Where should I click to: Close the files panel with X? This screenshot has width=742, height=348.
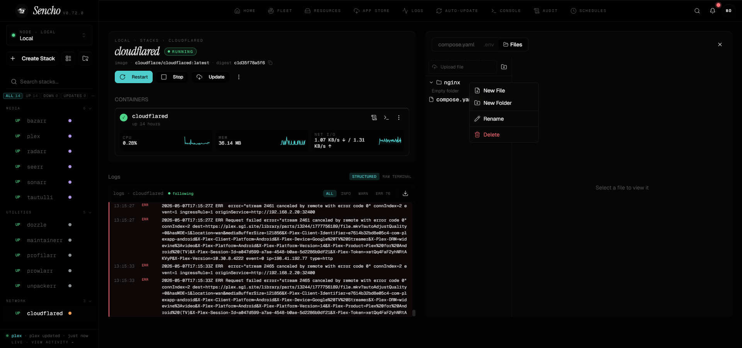coord(720,44)
